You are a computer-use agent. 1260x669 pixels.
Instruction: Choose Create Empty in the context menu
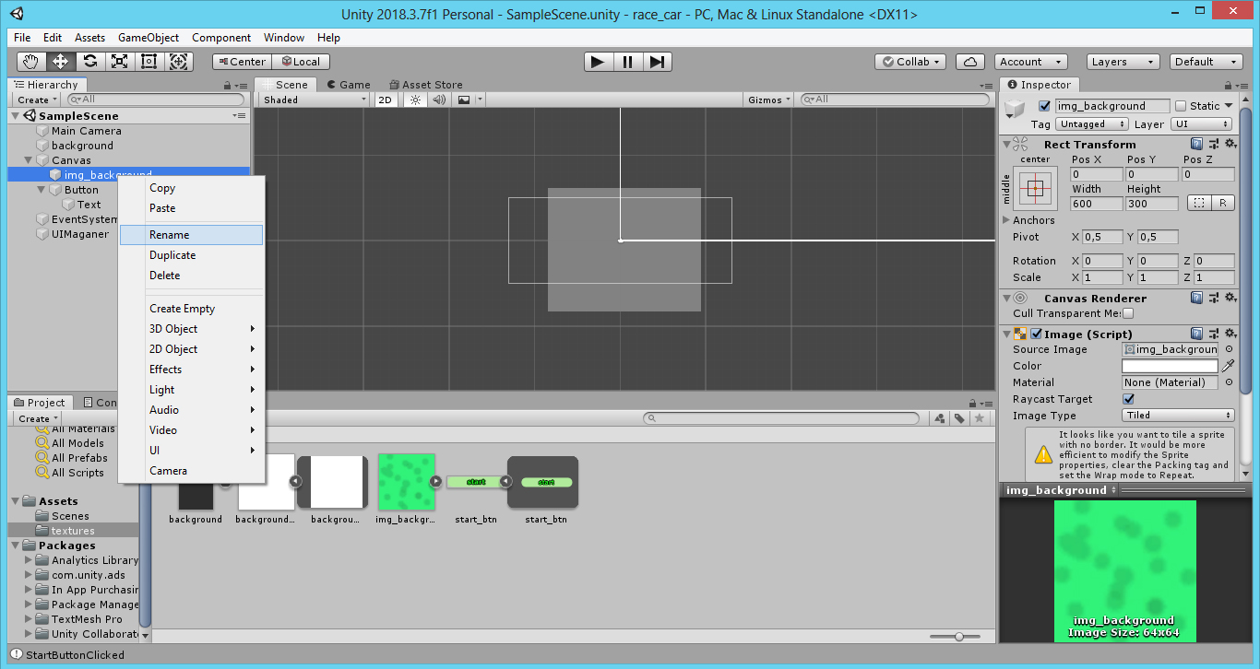[191, 309]
